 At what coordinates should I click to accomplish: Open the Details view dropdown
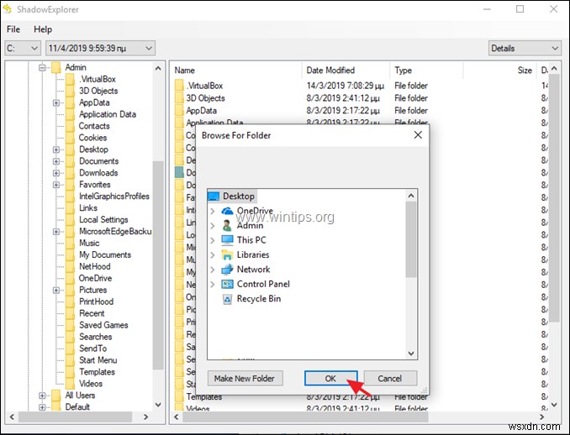coord(525,48)
